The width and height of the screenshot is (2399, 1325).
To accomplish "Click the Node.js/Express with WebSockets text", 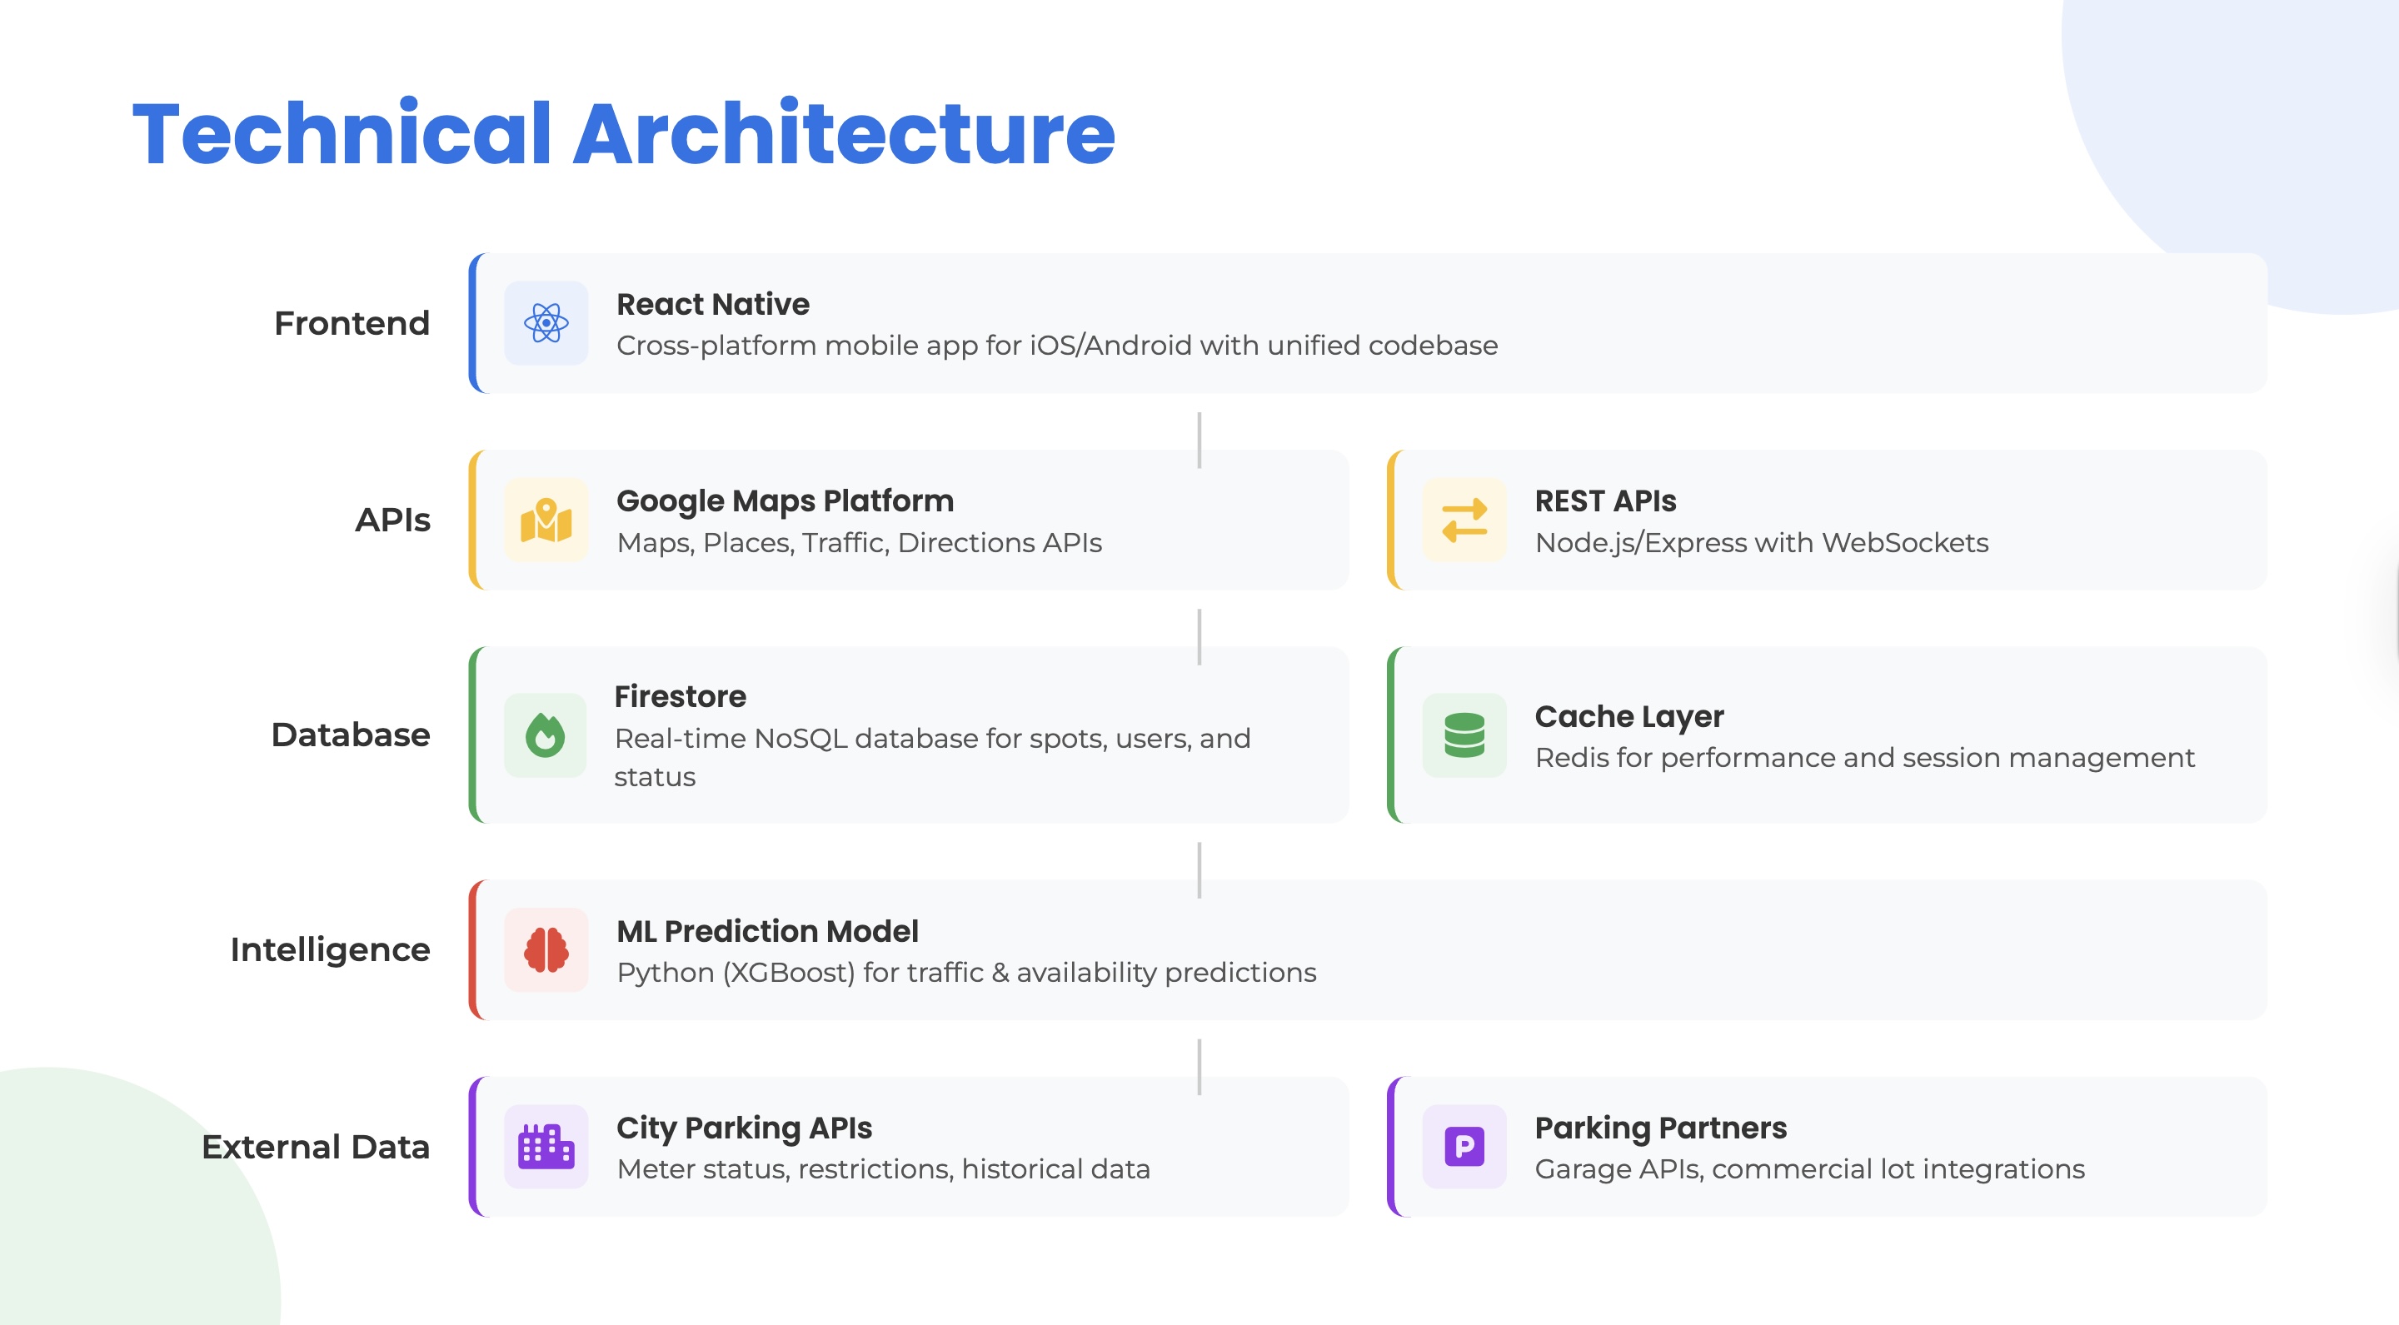I will click(x=1761, y=542).
